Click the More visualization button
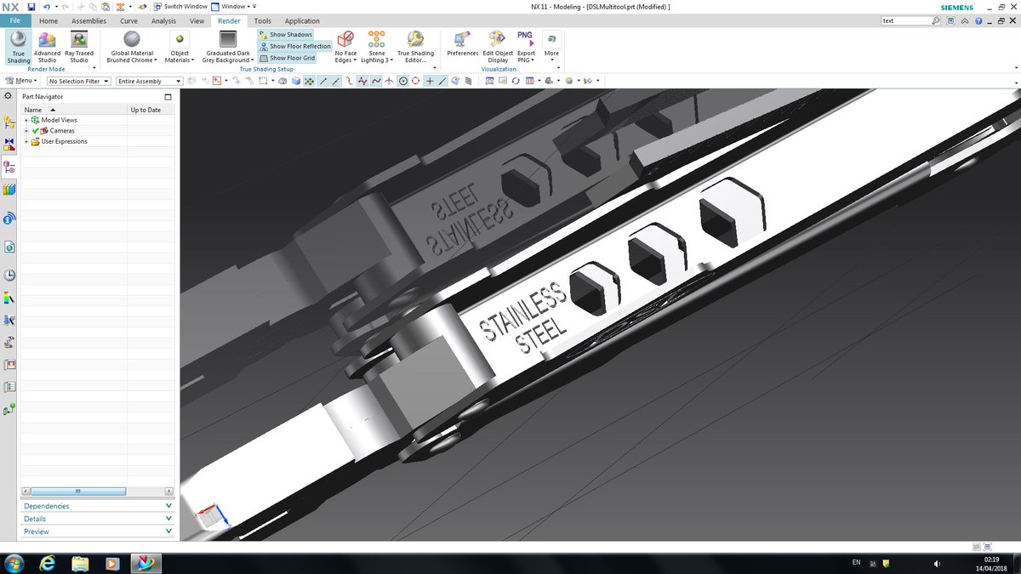The height and width of the screenshot is (574, 1021). [x=551, y=47]
